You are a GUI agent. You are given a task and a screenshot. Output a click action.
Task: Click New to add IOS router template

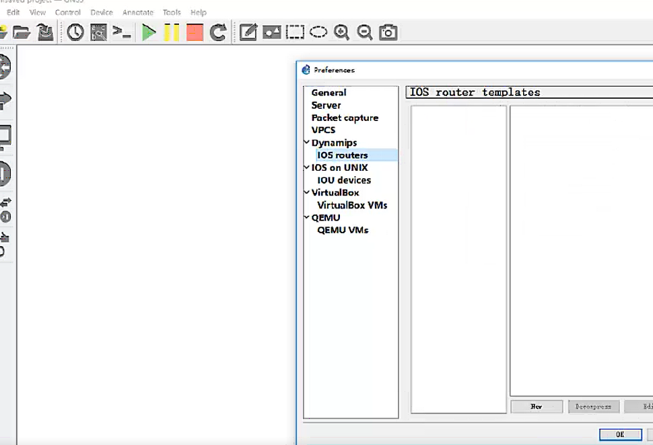pos(537,406)
